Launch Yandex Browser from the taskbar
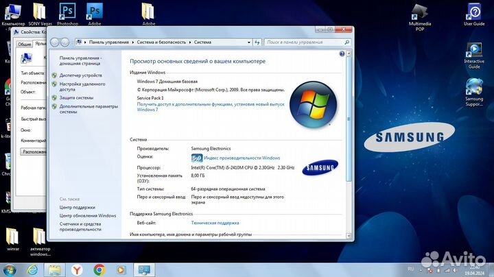This screenshot has height=277, width=494. point(77,270)
